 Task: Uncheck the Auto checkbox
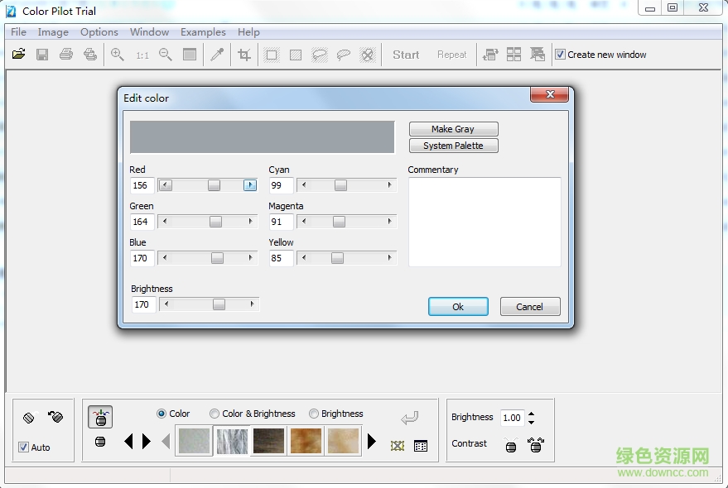click(24, 447)
